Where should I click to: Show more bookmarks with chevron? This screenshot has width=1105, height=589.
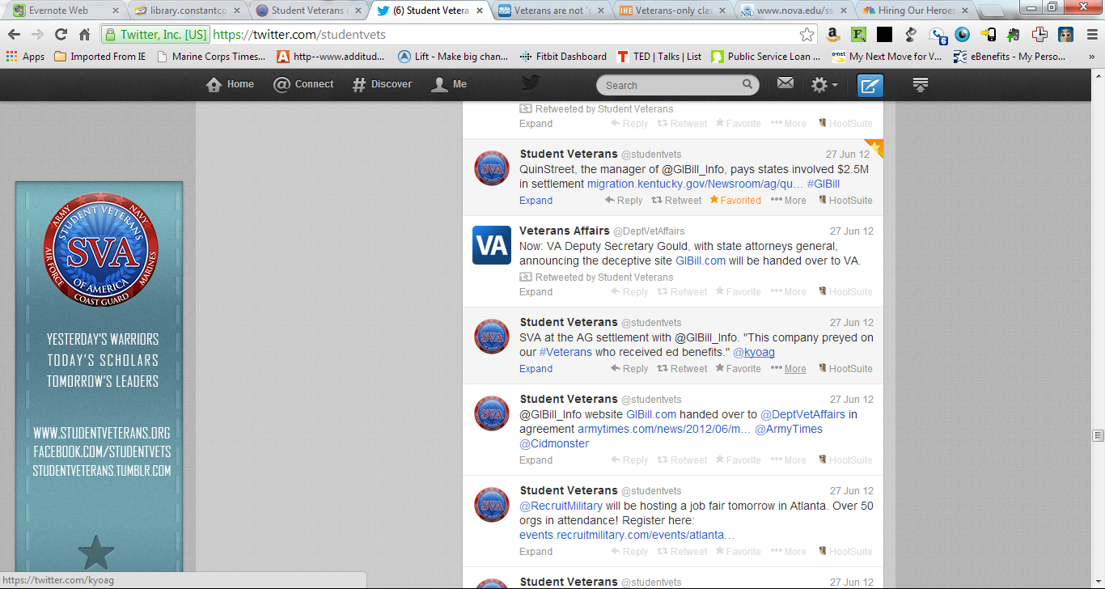pyautogui.click(x=1091, y=57)
